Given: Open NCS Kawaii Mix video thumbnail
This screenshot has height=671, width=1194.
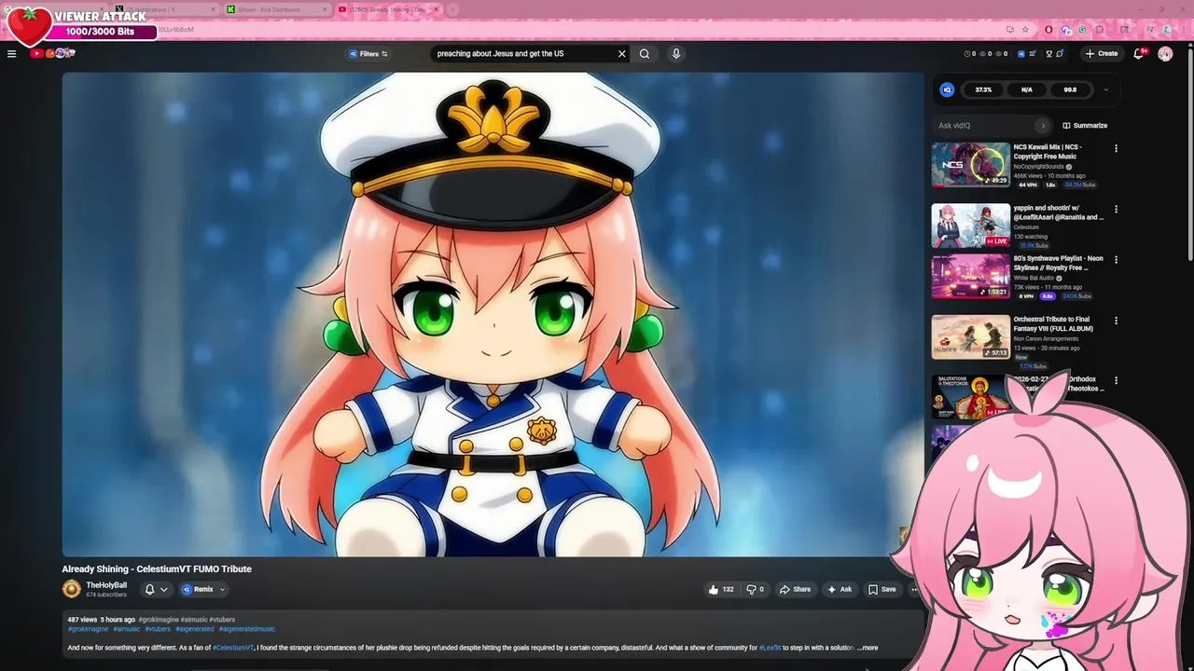Looking at the screenshot, I should (970, 165).
